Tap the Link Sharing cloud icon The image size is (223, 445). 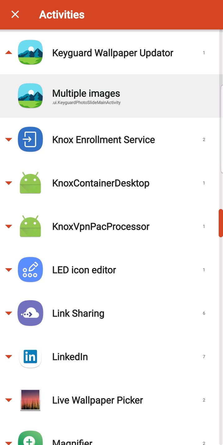(x=30, y=313)
